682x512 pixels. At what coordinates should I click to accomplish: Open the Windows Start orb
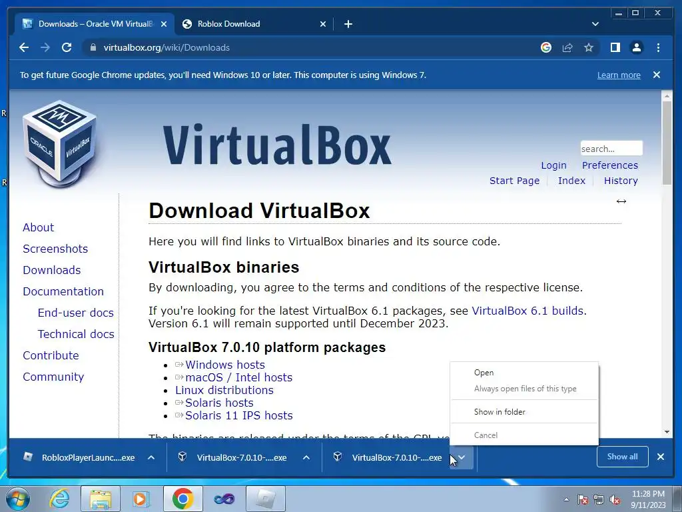coord(18,499)
